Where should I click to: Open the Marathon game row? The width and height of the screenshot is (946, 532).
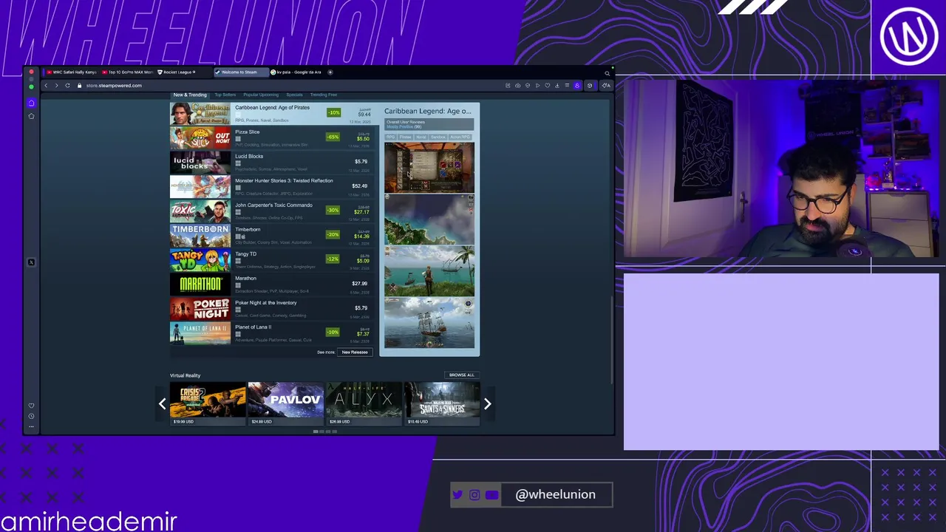click(x=274, y=284)
